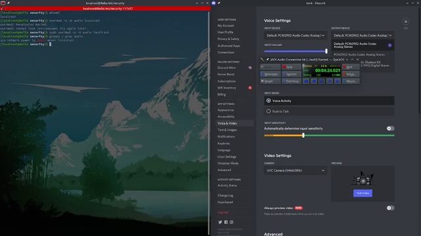The width and height of the screenshot is (421, 236).
Task: Open HypeSquad in Discord sidebar
Action: click(225, 203)
